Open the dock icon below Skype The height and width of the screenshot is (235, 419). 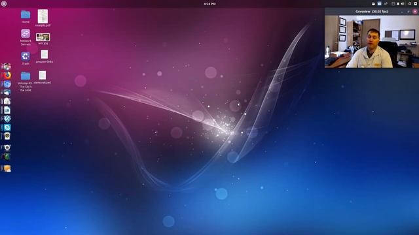[x=7, y=136]
